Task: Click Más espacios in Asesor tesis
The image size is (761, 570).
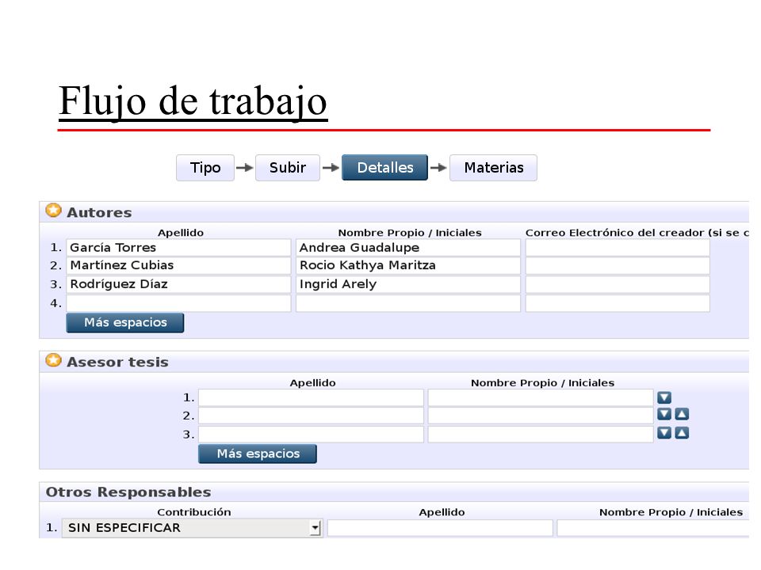Action: pos(258,454)
